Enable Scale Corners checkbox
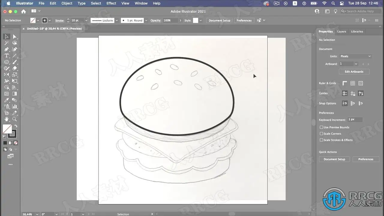This screenshot has height=216, width=384. tap(321, 133)
